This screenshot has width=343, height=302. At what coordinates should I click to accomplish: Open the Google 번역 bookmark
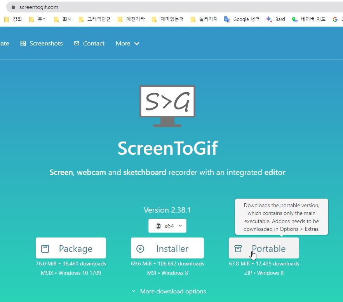click(x=242, y=19)
